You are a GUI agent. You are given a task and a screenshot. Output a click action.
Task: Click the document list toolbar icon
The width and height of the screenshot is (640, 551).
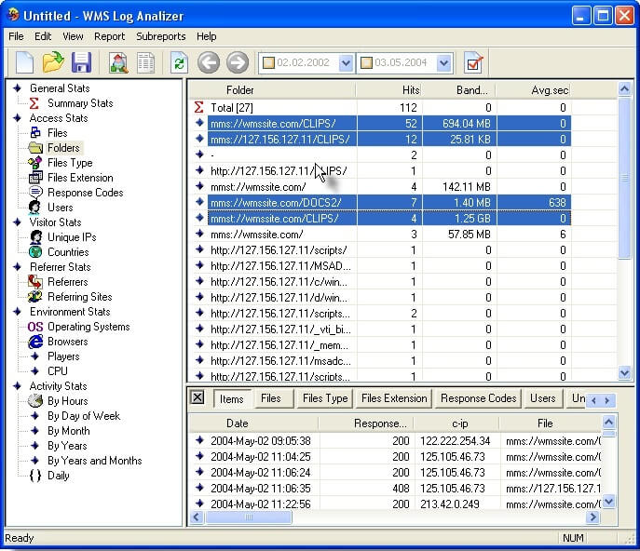145,63
